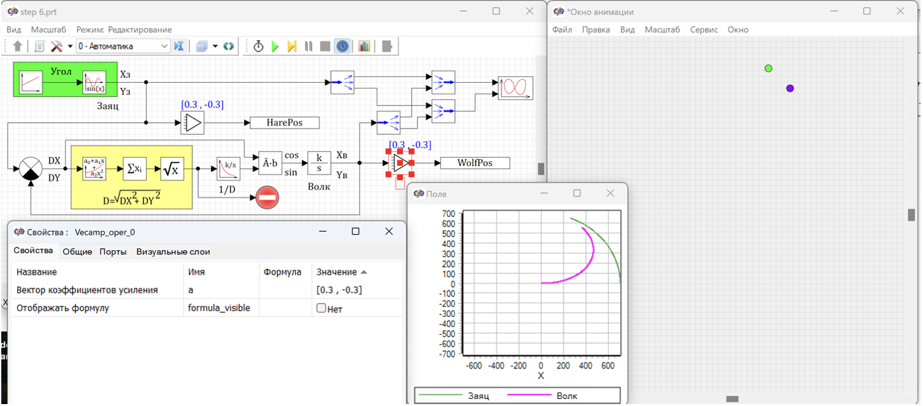Click the green hare dot in animation
This screenshot has width=923, height=406.
[x=769, y=68]
